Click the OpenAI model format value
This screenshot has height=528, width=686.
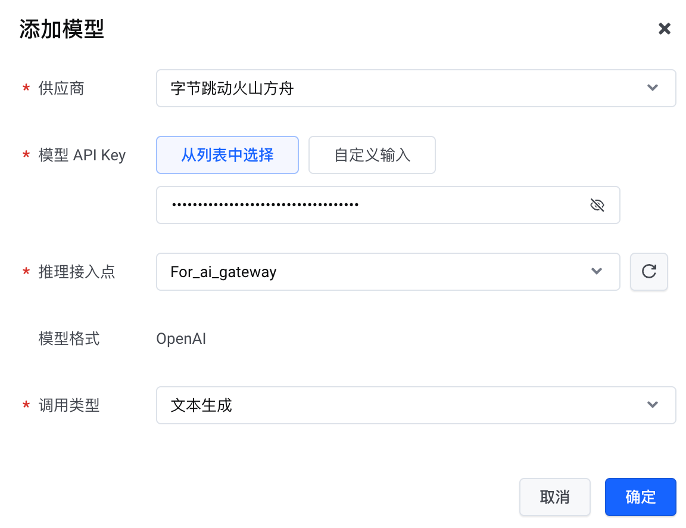(181, 339)
